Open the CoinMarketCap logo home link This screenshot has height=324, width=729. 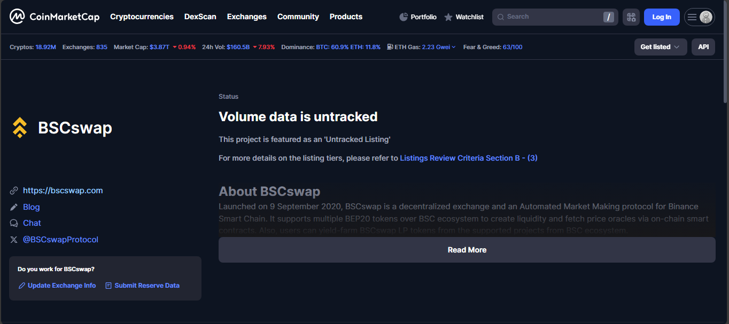(55, 17)
